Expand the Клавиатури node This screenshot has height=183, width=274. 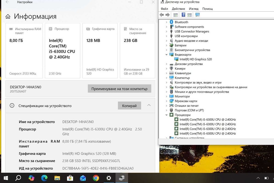tap(167, 73)
